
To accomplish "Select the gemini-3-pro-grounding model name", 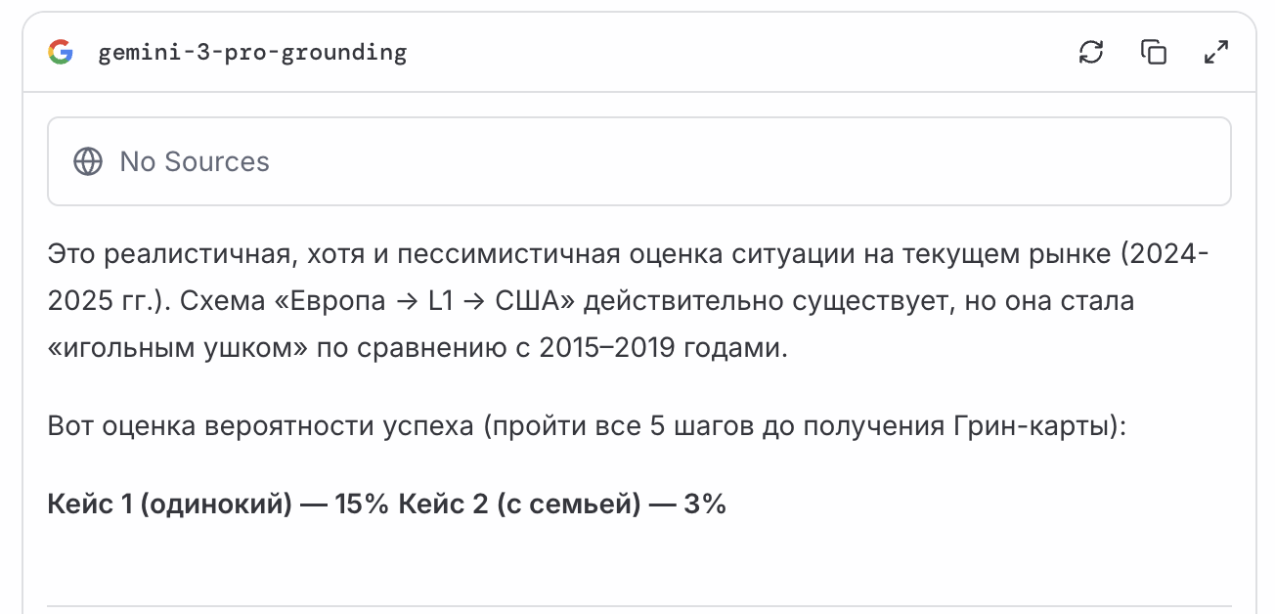I will pos(252,53).
